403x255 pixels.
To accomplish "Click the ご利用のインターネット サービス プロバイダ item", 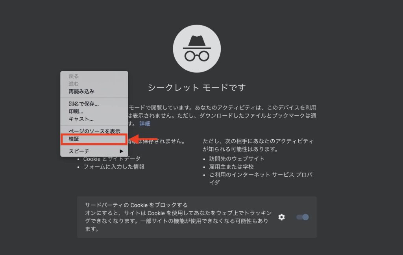I will (x=261, y=178).
